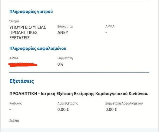
Task: Click the ΠΡΟΛΗΠΤΙΚΗ Καρδιαγγειακού Κινδύνου exam title
Action: pyautogui.click(x=79, y=94)
